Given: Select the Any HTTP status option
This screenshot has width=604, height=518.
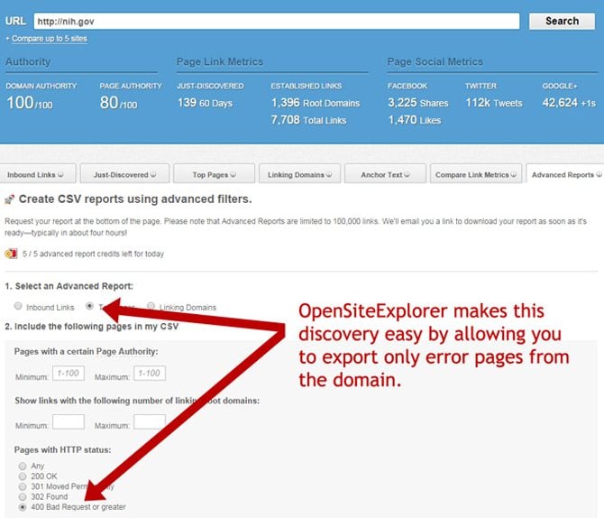Looking at the screenshot, I should click(23, 467).
